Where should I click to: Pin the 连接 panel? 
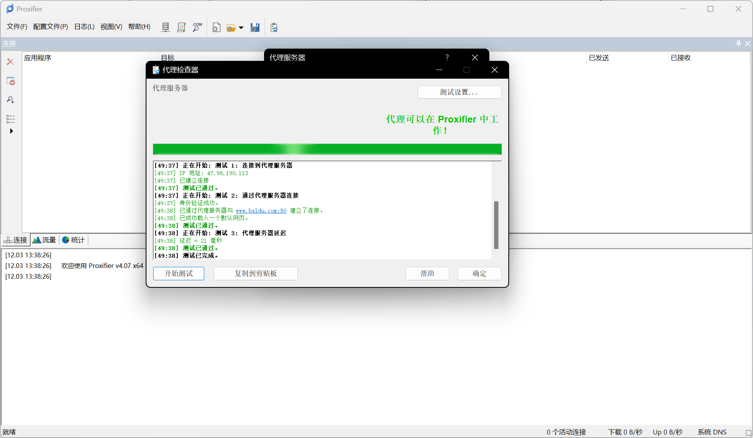[x=738, y=43]
